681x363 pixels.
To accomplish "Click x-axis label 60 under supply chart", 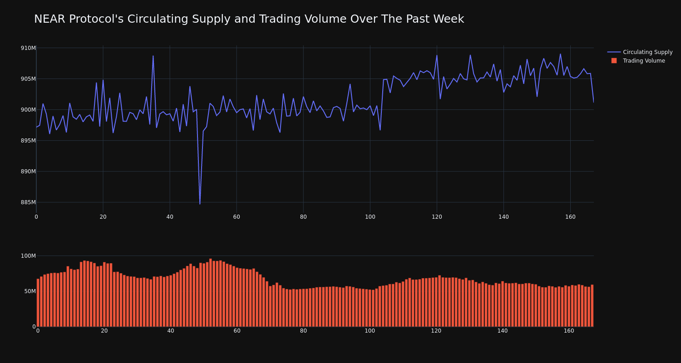I will (x=237, y=217).
